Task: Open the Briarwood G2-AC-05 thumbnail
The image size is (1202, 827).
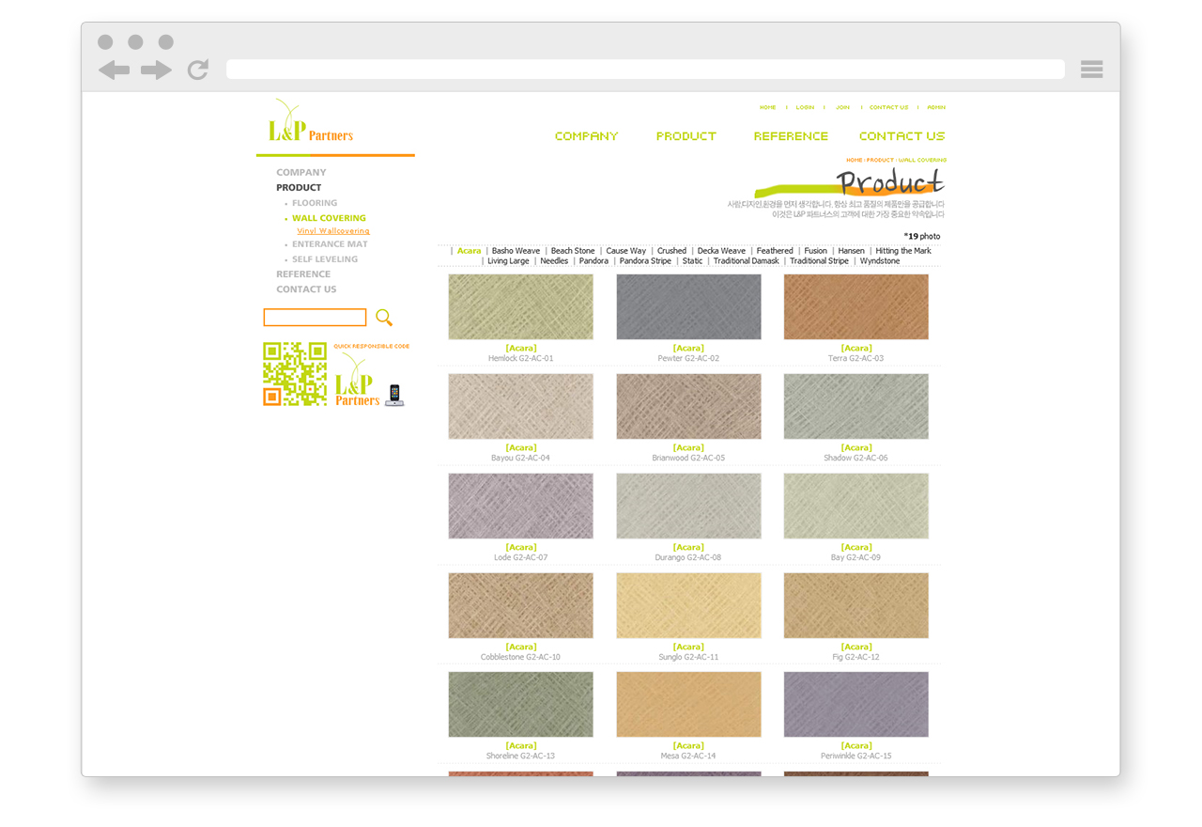Action: (688, 407)
